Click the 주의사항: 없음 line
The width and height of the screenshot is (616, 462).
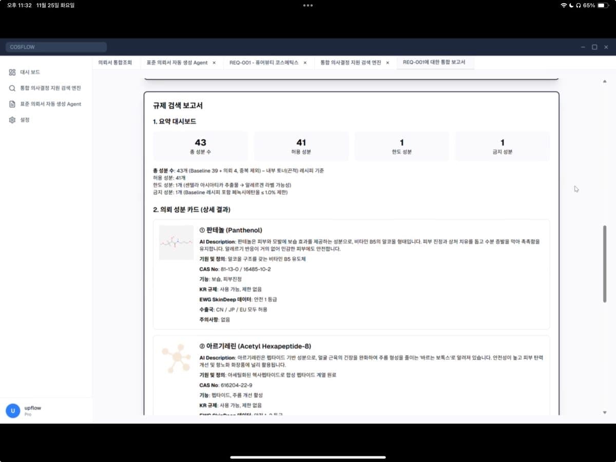[215, 320]
